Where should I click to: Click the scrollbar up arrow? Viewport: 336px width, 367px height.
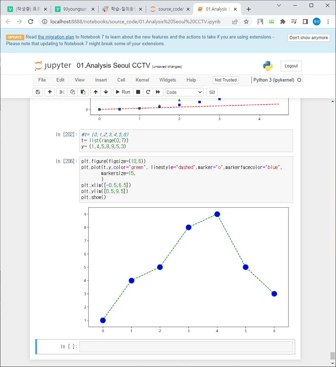(332, 101)
